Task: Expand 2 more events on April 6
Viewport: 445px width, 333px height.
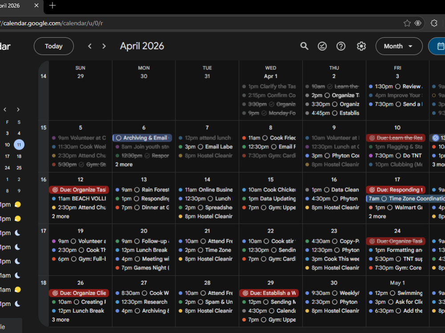Action: click(124, 165)
